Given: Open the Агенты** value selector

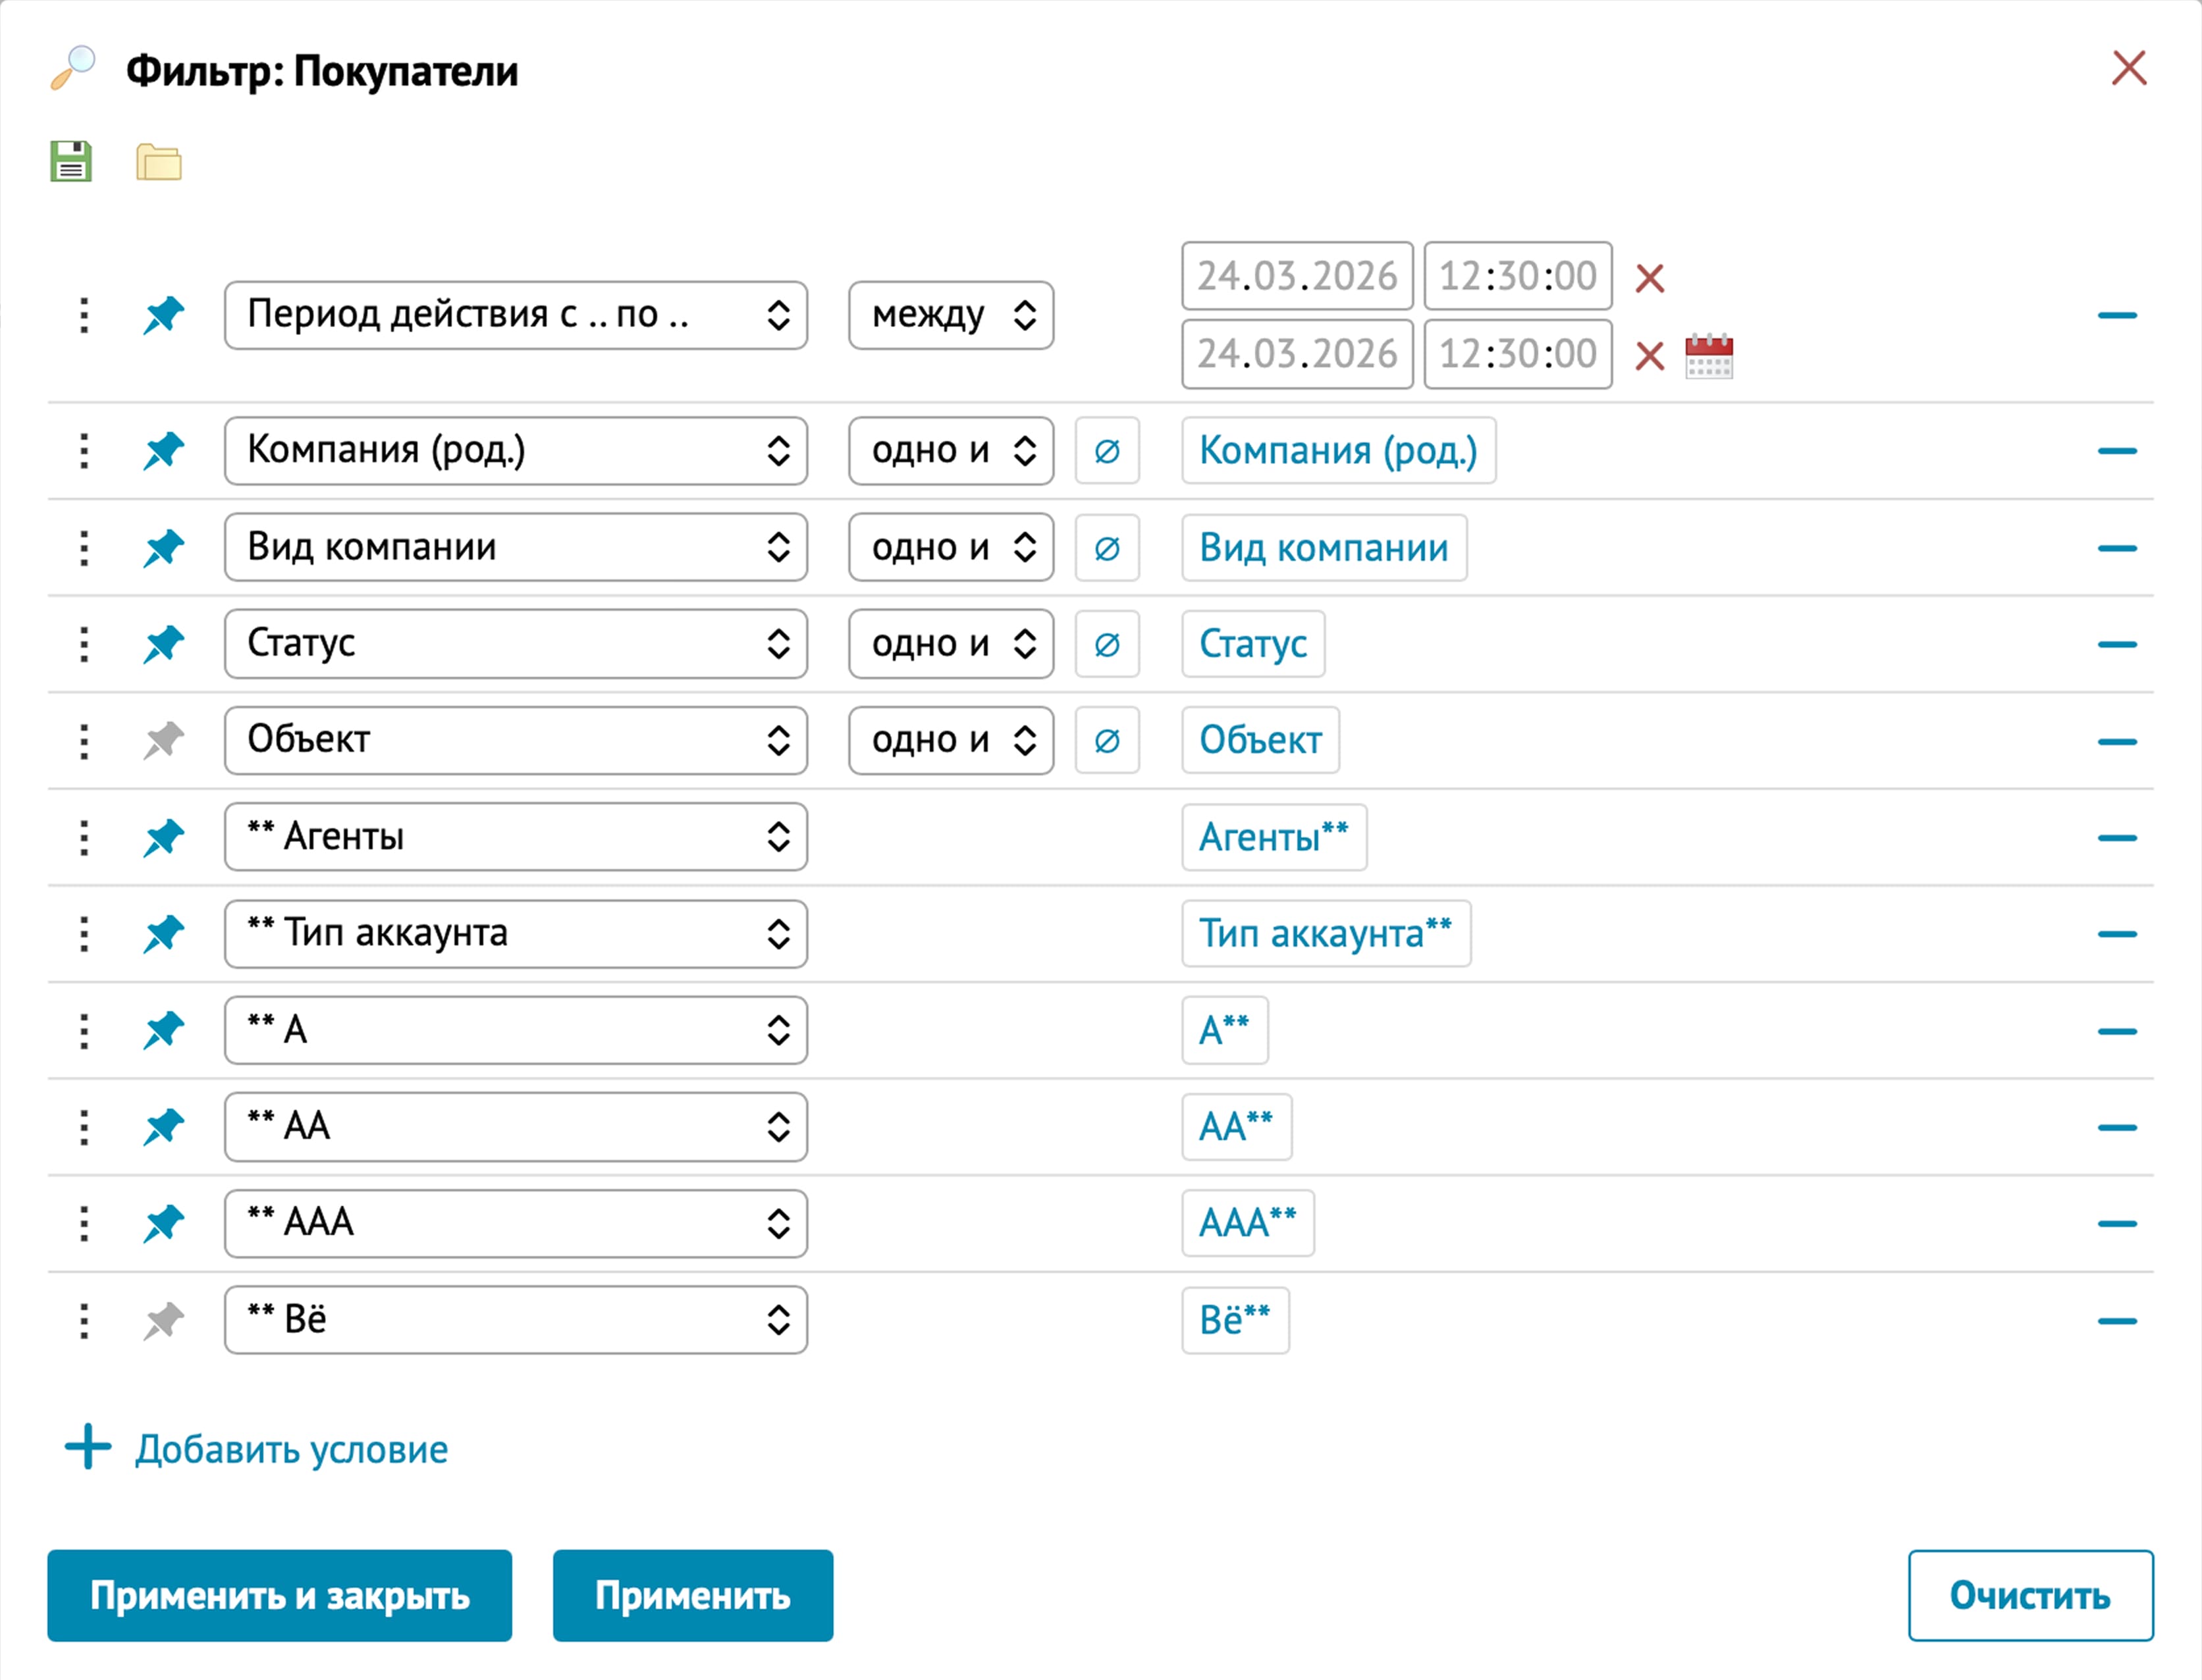Looking at the screenshot, I should (1273, 838).
